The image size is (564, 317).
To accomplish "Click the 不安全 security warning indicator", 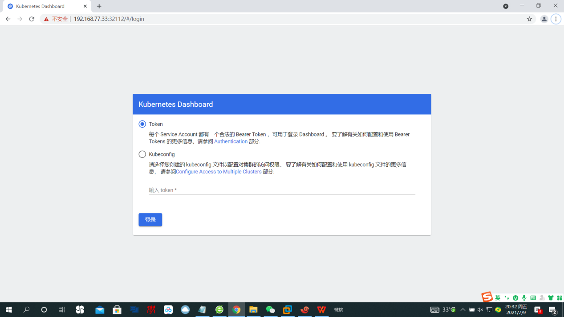I will (x=56, y=19).
